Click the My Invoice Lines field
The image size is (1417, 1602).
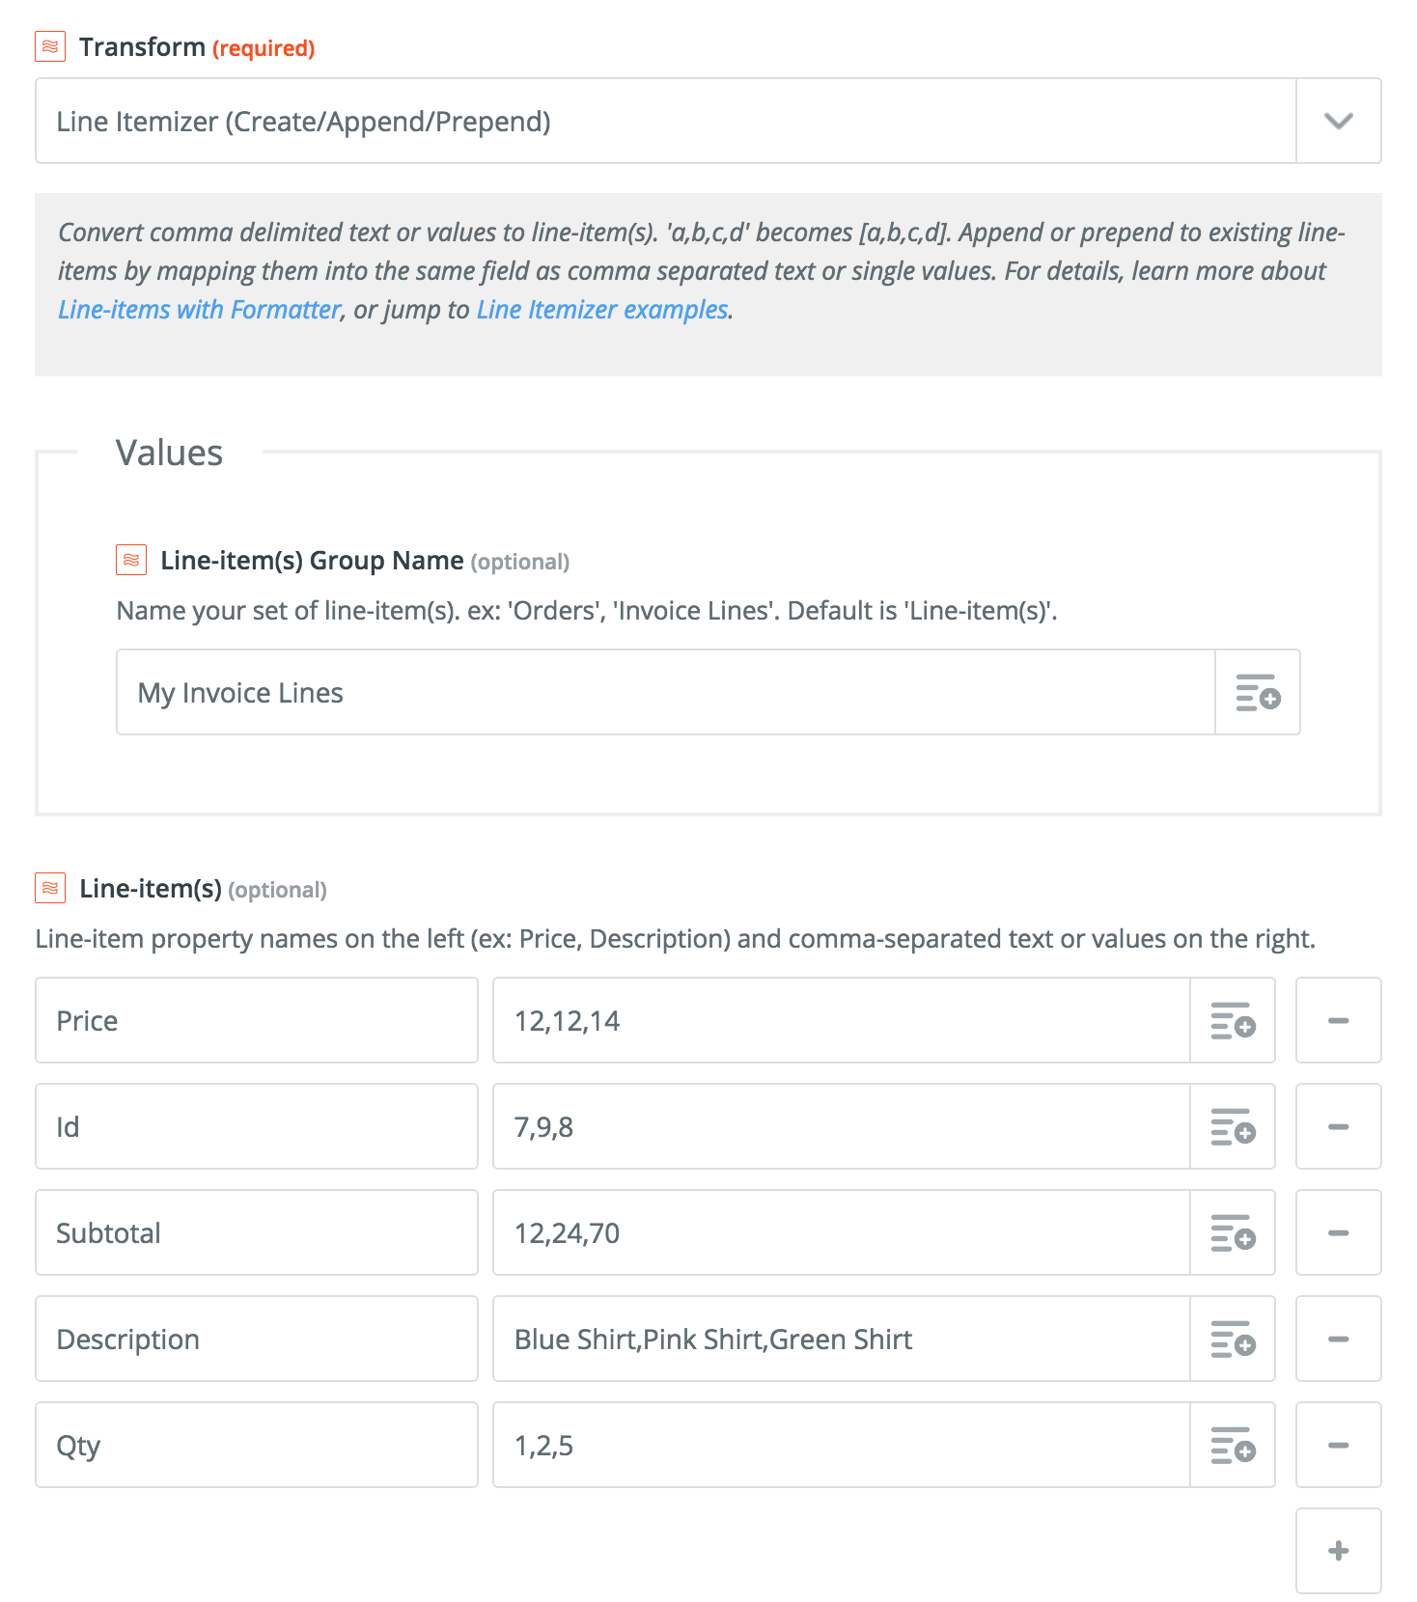(665, 693)
